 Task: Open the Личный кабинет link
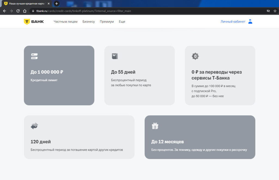(233, 22)
